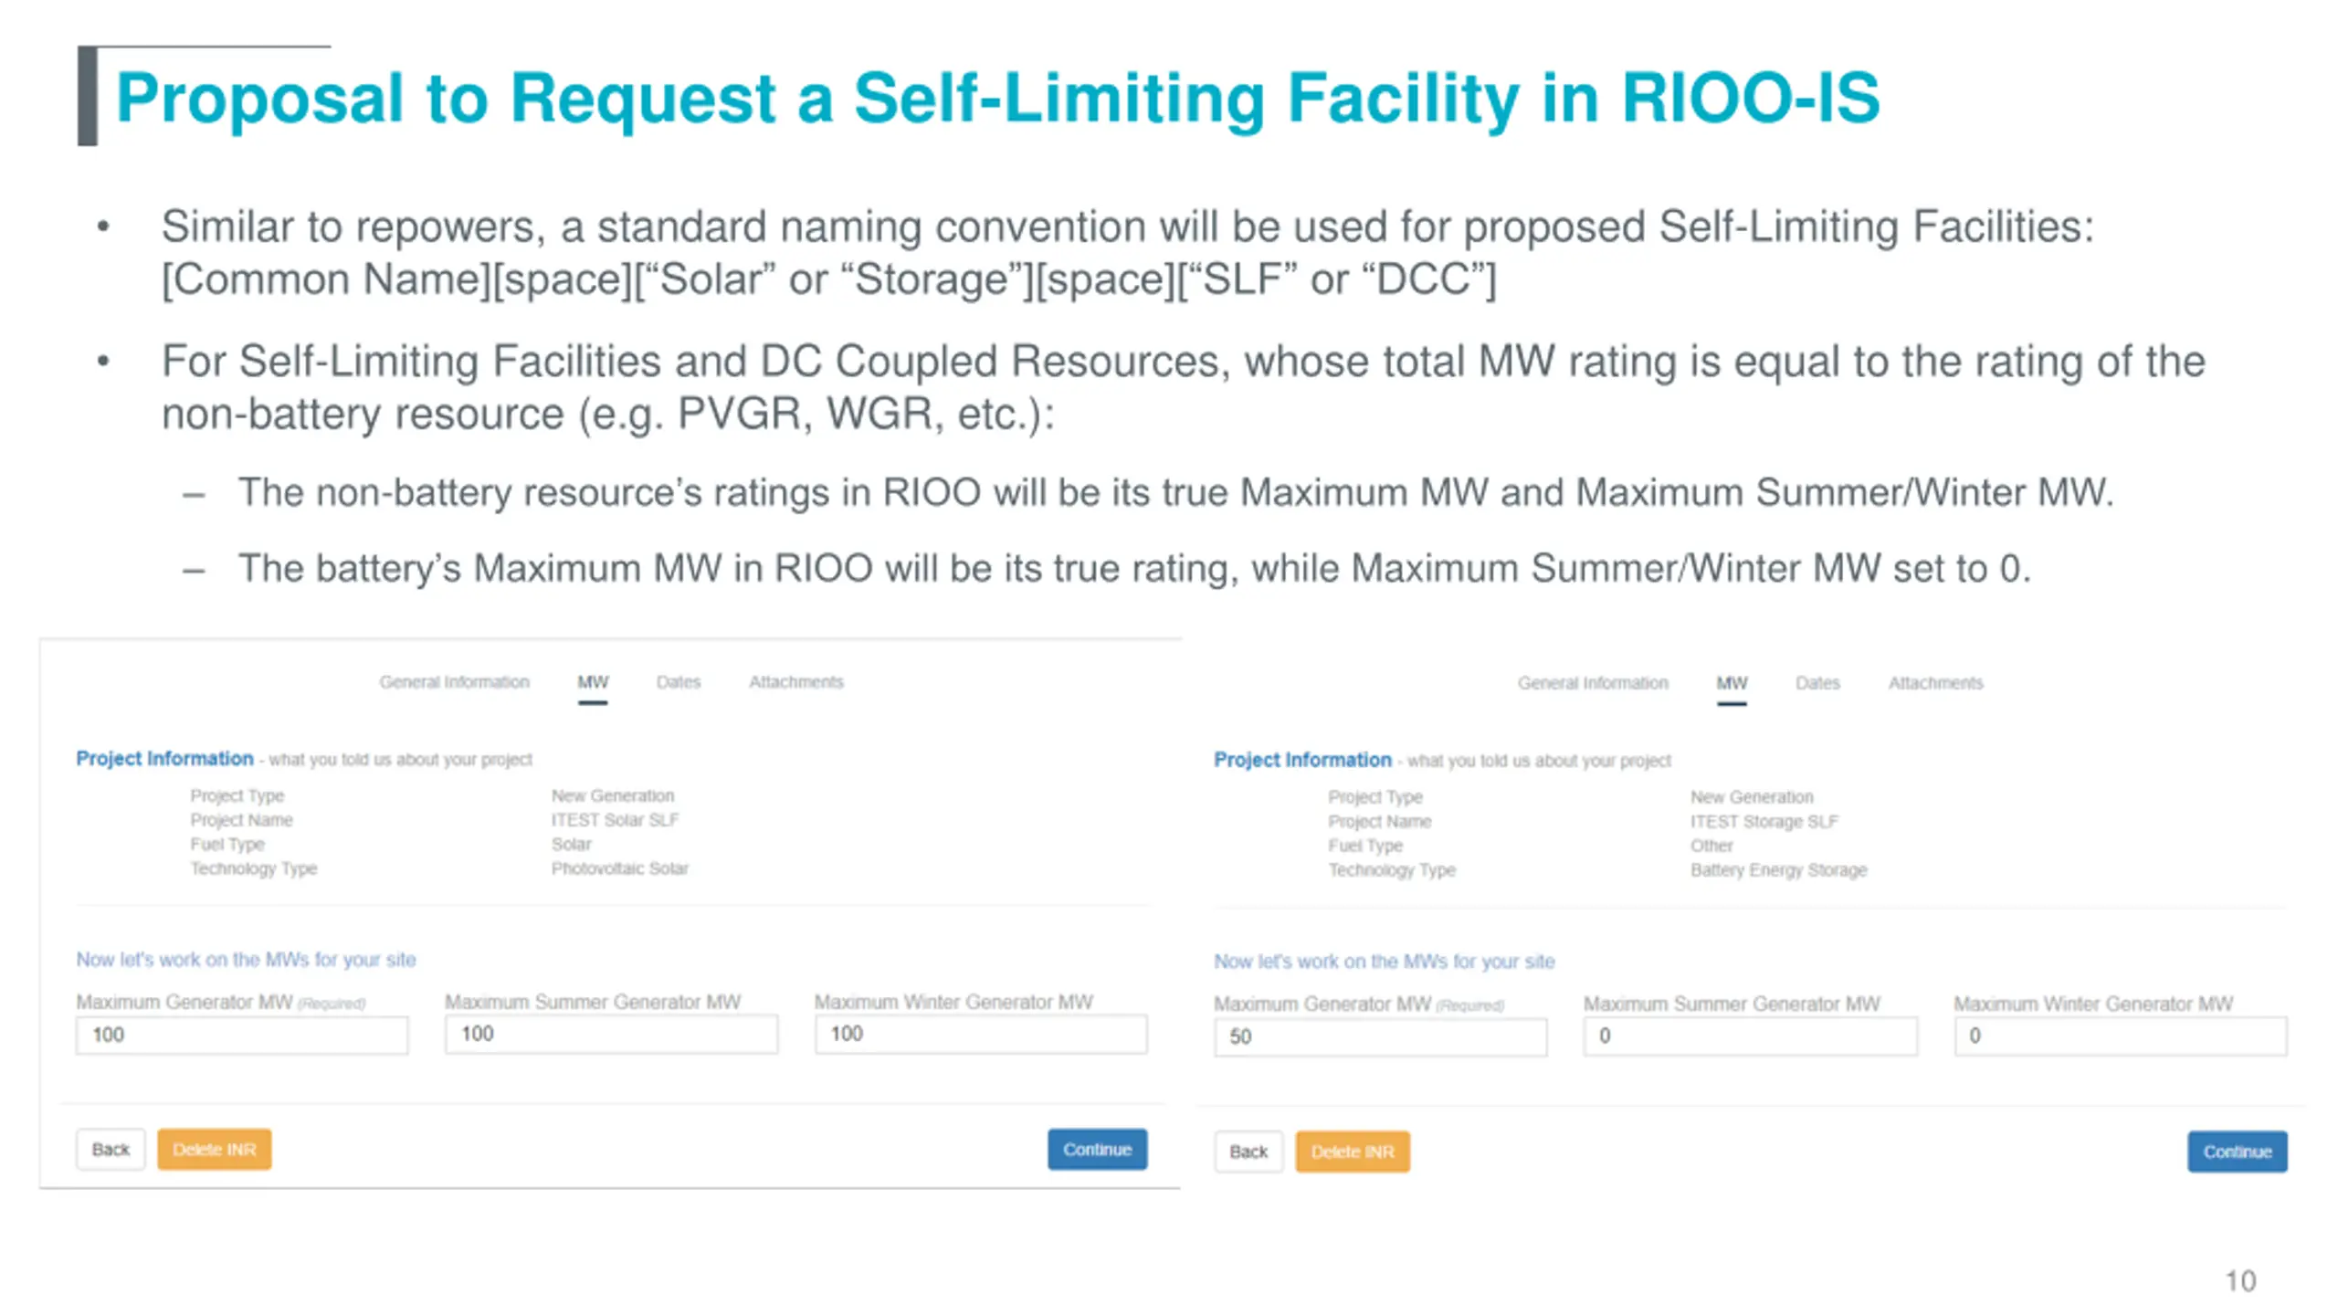Switch to Dates tab in Storage SLF form
2338x1315 pixels.
[1817, 683]
